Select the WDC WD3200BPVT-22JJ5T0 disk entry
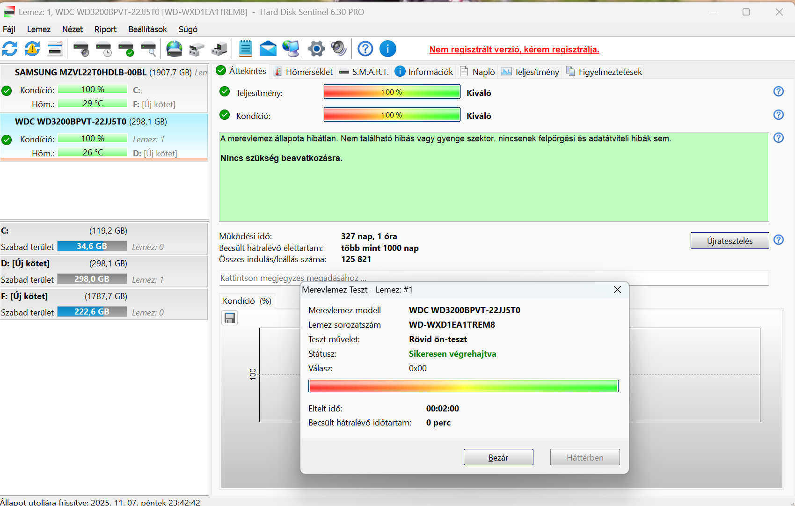This screenshot has height=506, width=795. 104,137
